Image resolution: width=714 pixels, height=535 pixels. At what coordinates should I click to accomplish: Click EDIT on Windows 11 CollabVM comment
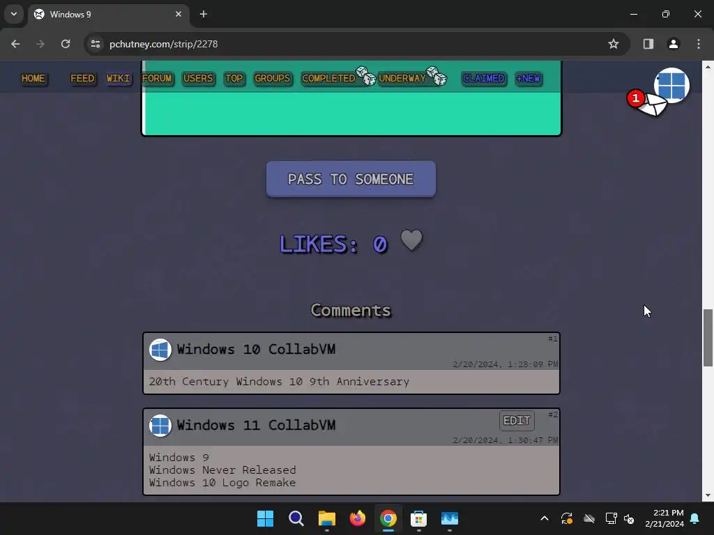[517, 420]
